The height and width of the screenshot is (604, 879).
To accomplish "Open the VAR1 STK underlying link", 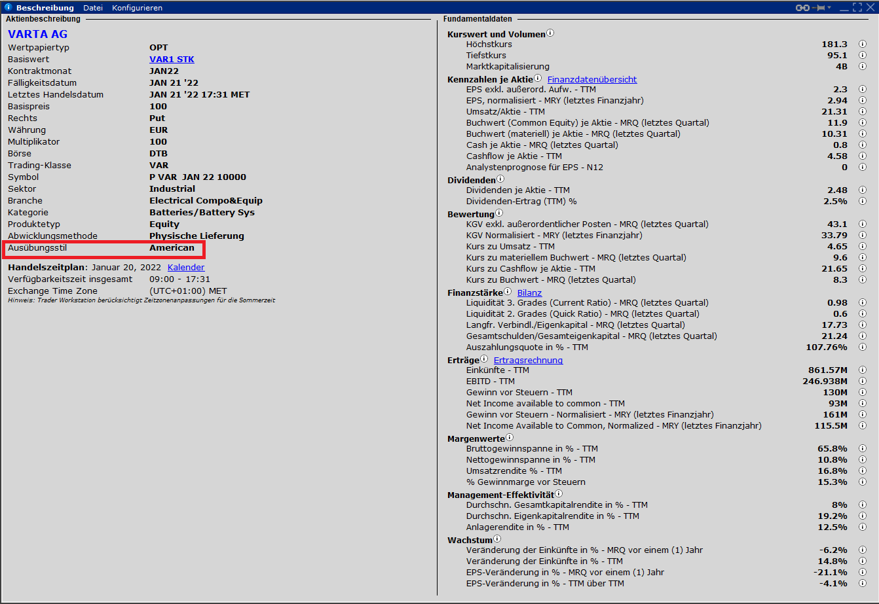I will [x=172, y=60].
